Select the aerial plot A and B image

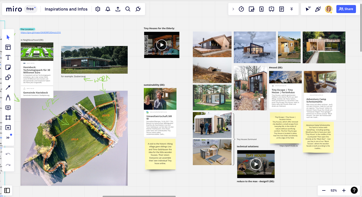[74, 138]
